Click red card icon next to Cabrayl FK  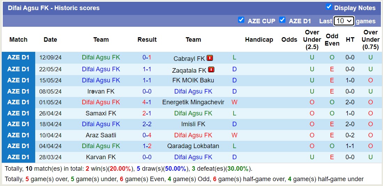click(x=210, y=58)
